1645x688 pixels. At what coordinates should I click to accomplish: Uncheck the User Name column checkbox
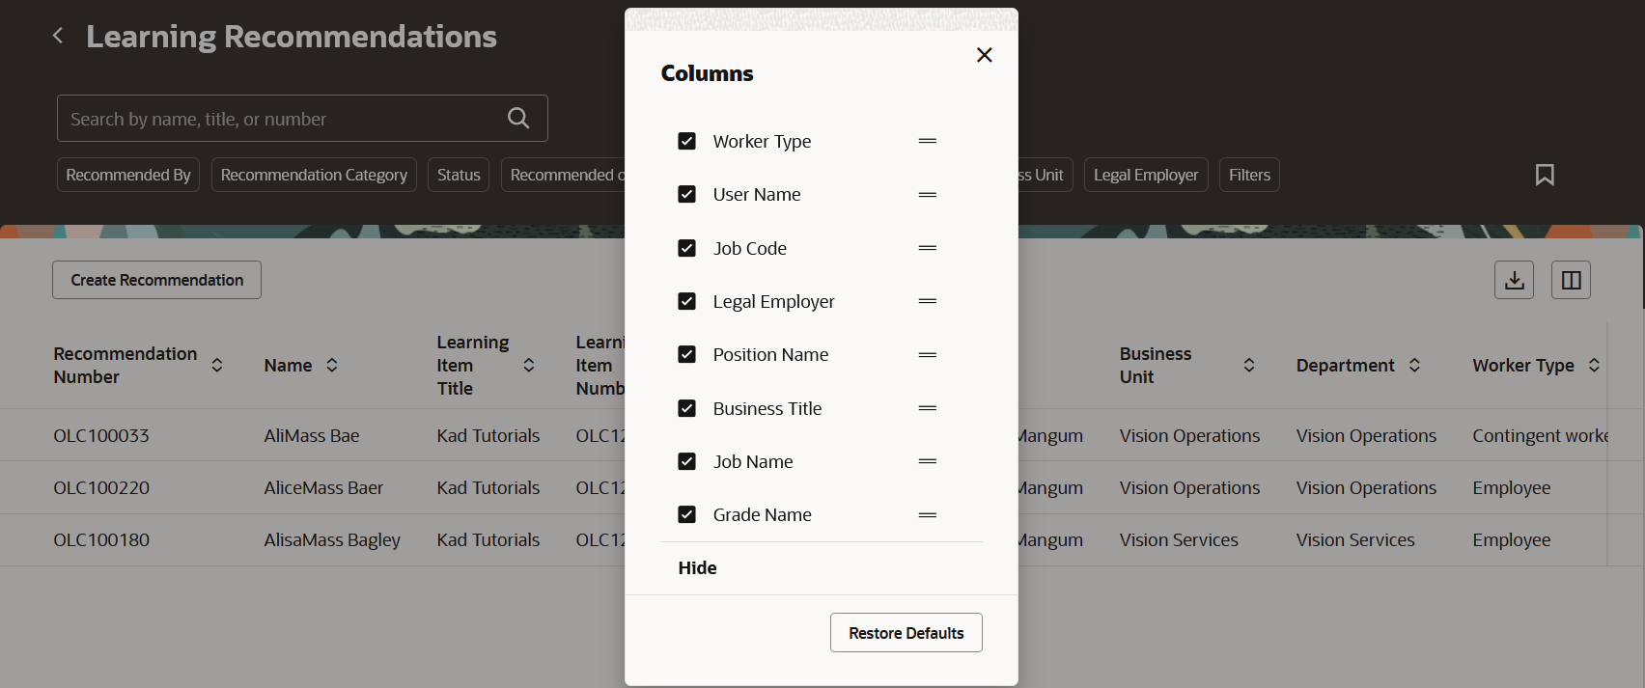pyautogui.click(x=687, y=195)
